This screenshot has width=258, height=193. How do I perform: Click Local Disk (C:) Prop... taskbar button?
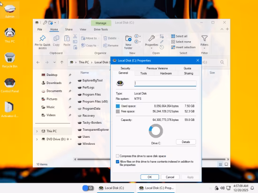[156, 188]
